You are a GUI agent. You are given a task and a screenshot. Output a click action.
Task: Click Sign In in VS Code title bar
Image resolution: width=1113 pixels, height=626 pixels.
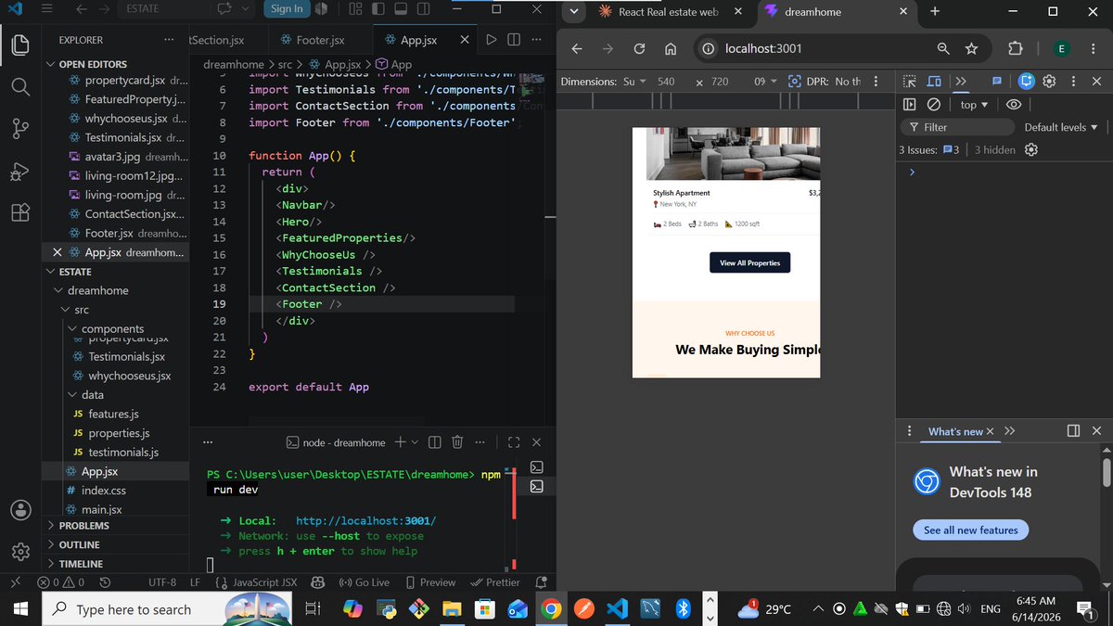287,8
